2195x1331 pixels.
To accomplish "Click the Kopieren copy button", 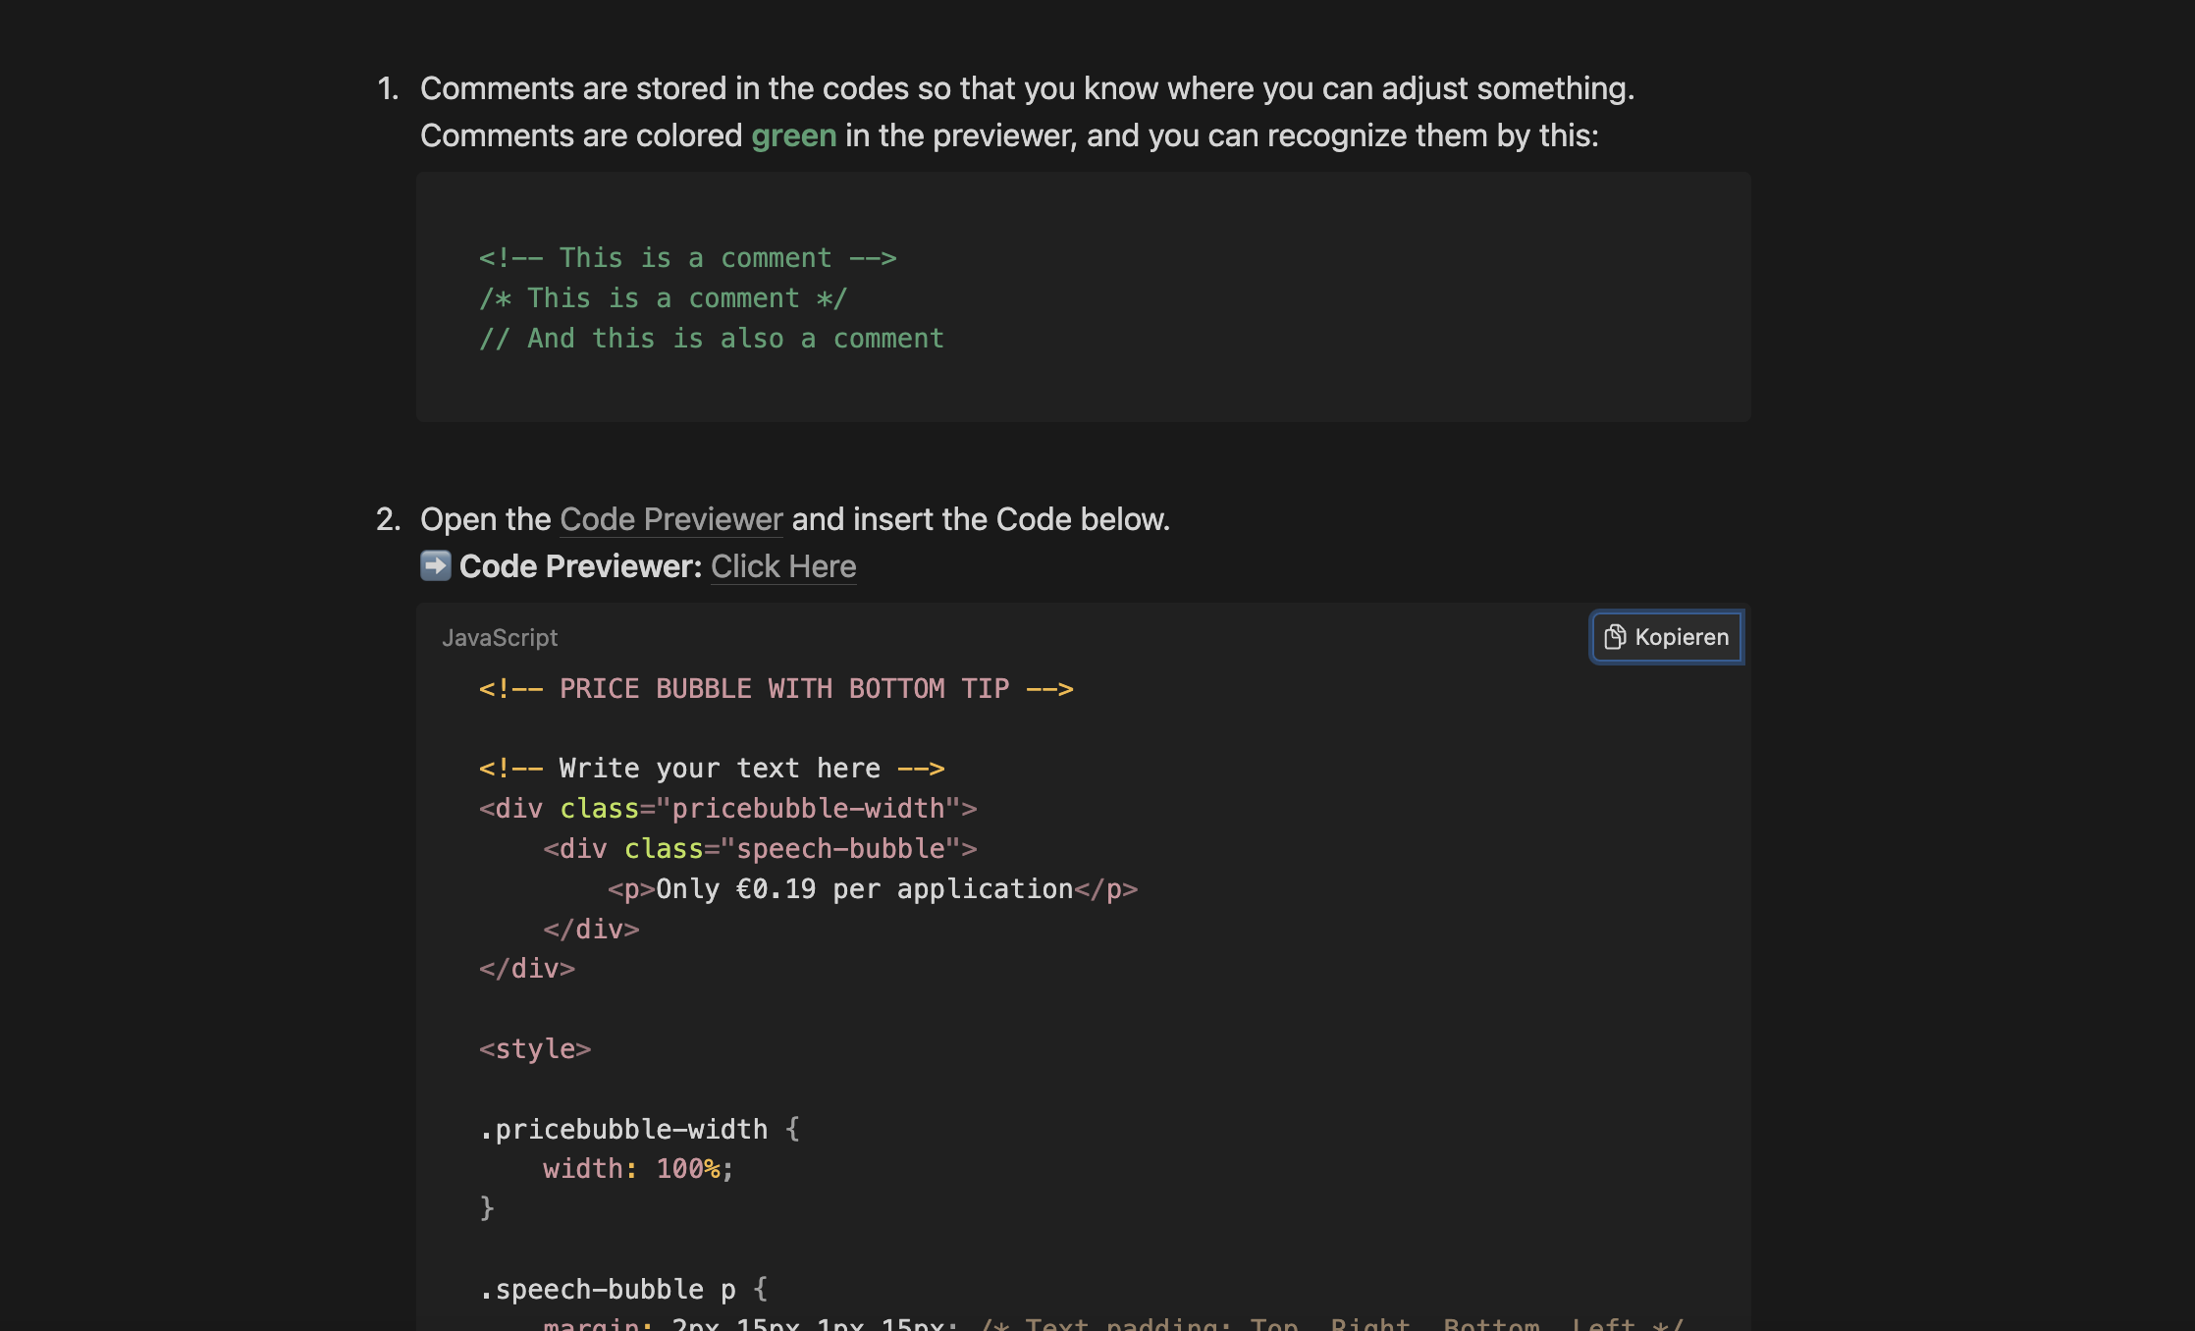I will point(1667,637).
